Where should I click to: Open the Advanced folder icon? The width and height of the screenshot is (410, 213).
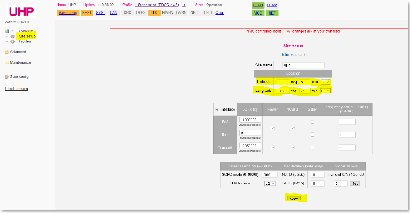pyautogui.click(x=7, y=52)
